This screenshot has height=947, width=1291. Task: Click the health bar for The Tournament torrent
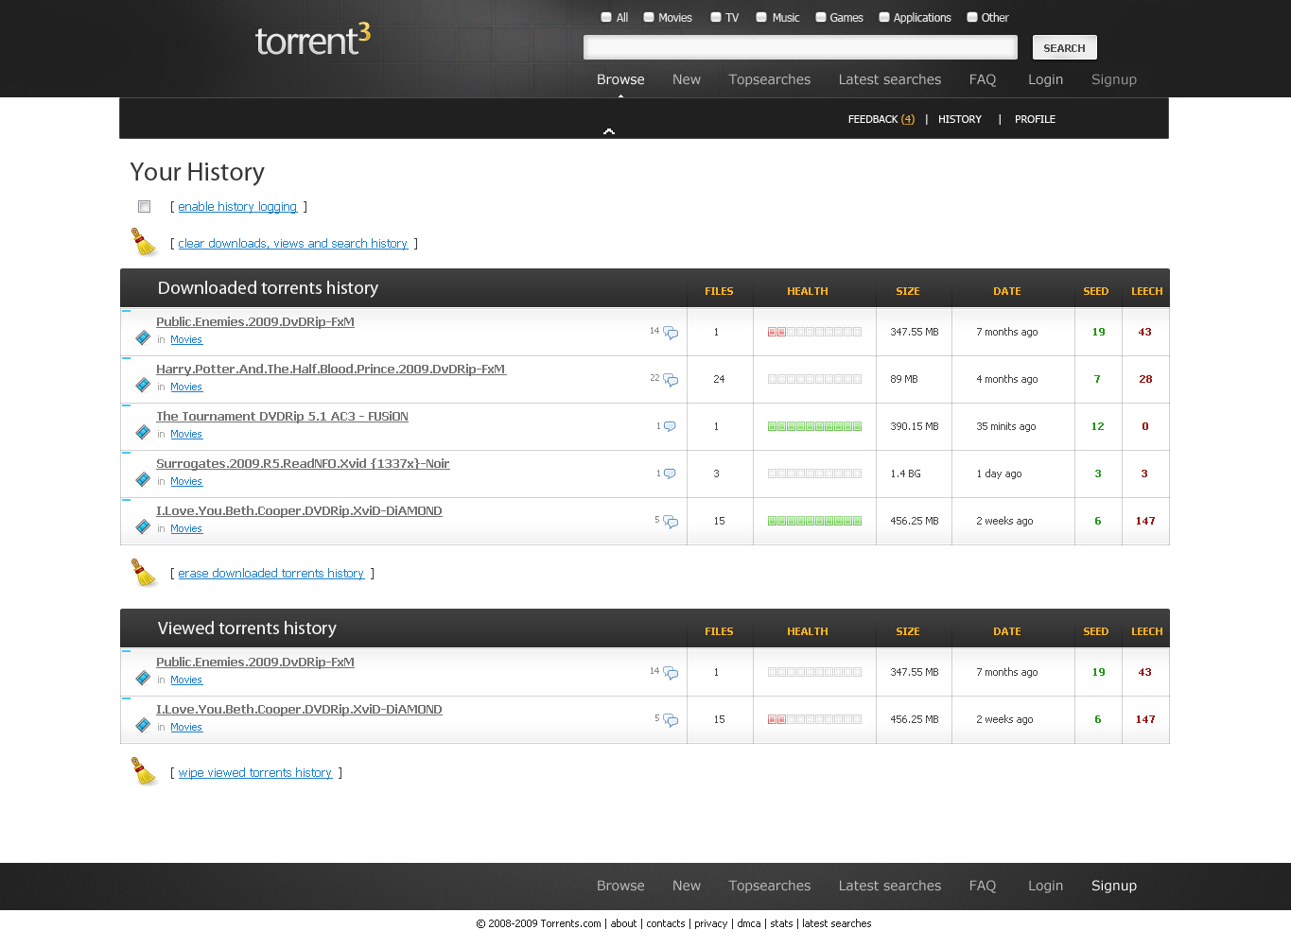(x=814, y=425)
